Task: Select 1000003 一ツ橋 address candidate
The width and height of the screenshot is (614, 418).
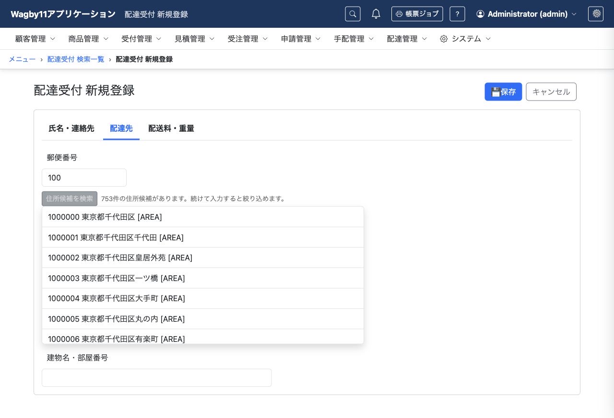Action: tap(203, 278)
